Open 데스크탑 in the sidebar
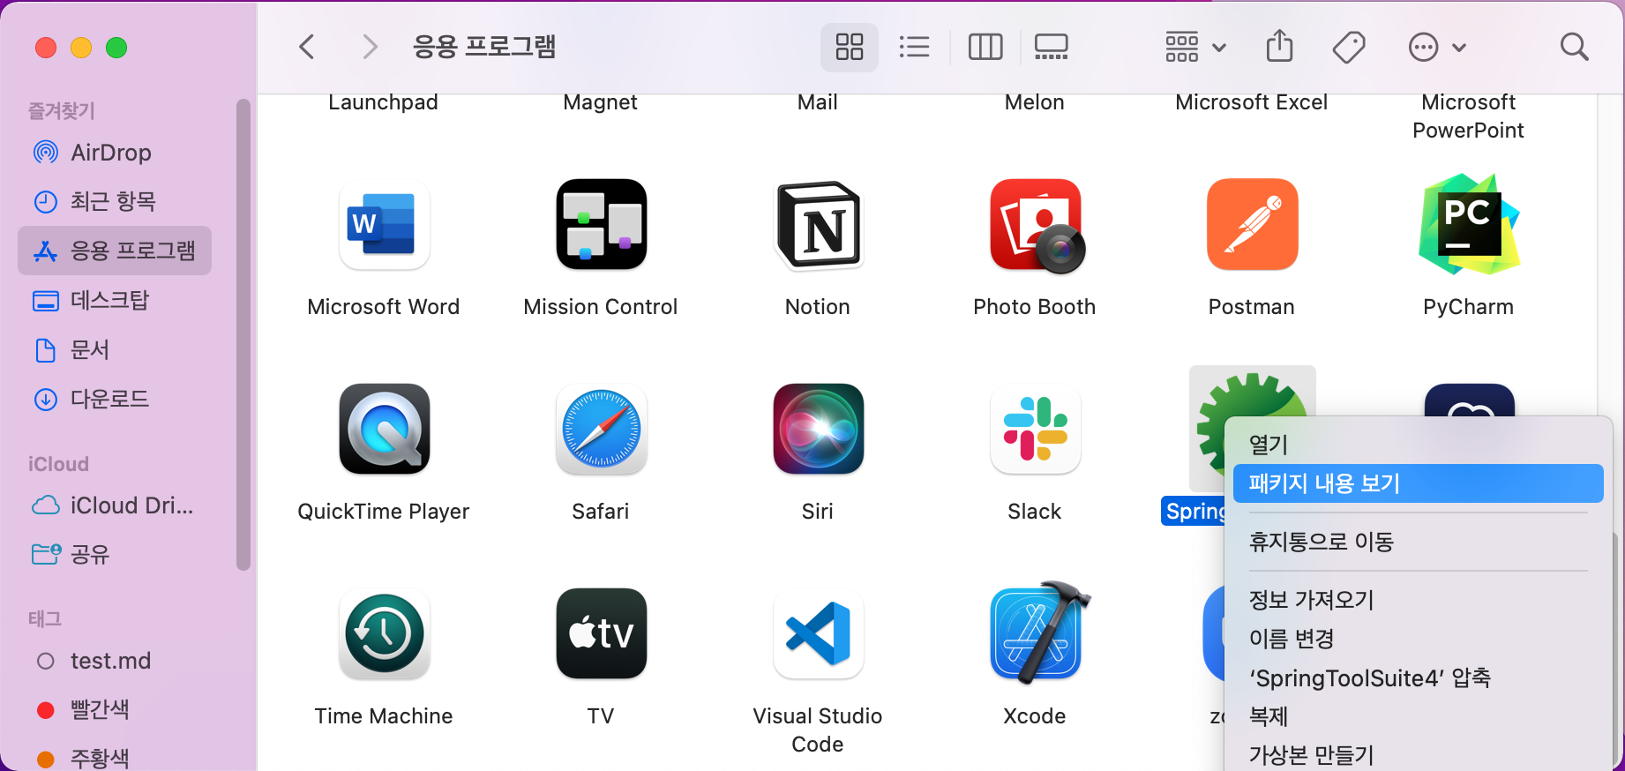The image size is (1625, 771). point(115,300)
